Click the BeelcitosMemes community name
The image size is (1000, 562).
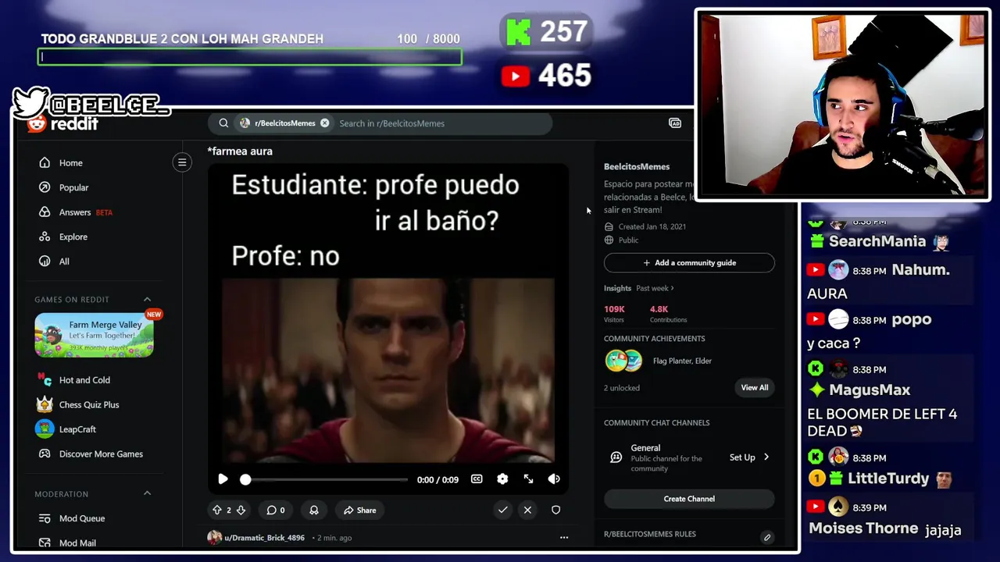tap(637, 167)
